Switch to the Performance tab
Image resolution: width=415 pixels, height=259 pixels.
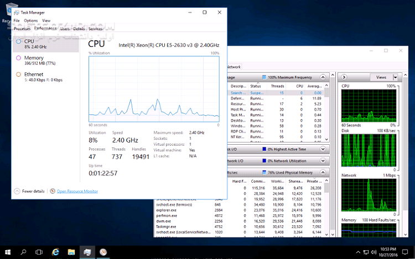click(45, 28)
